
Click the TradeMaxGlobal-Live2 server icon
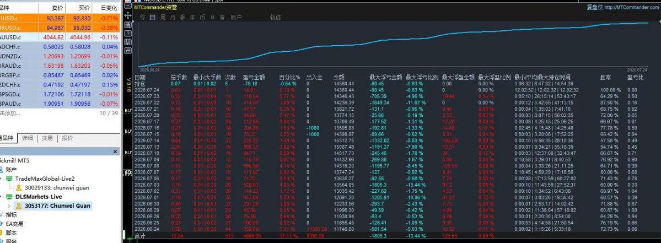coord(10,179)
